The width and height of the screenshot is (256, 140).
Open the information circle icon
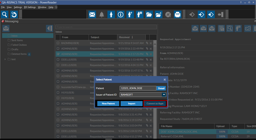pyautogui.click(x=121, y=14)
